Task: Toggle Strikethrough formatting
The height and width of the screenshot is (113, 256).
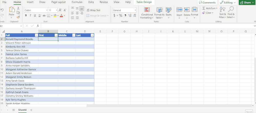Action: 44,16
